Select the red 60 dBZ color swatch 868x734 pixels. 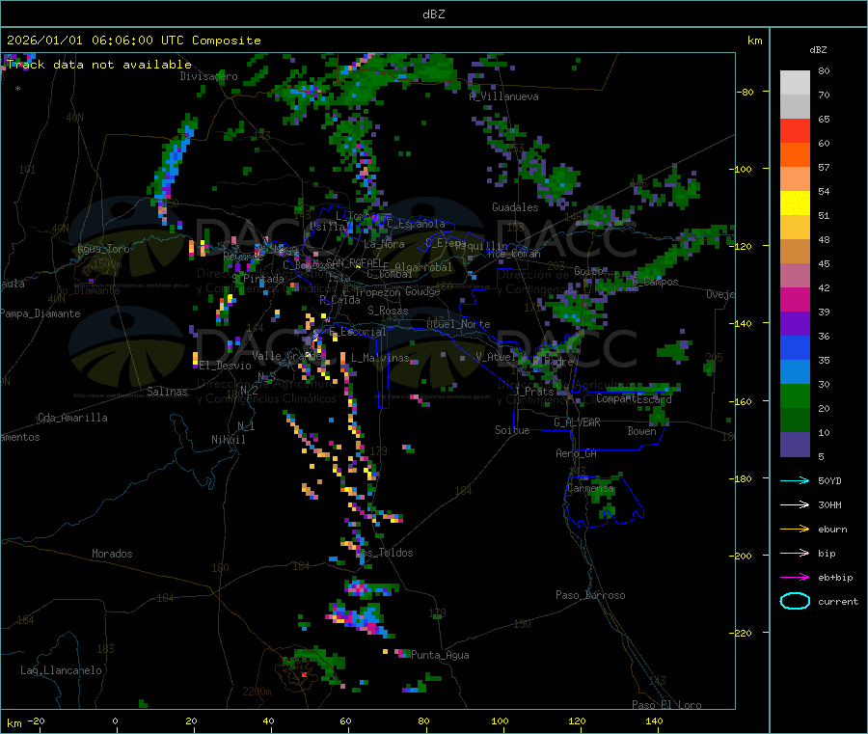pyautogui.click(x=795, y=130)
